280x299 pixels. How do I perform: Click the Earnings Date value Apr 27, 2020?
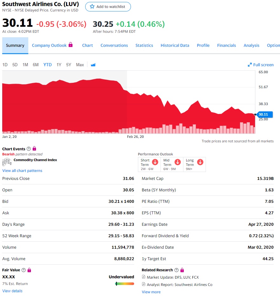261,224
